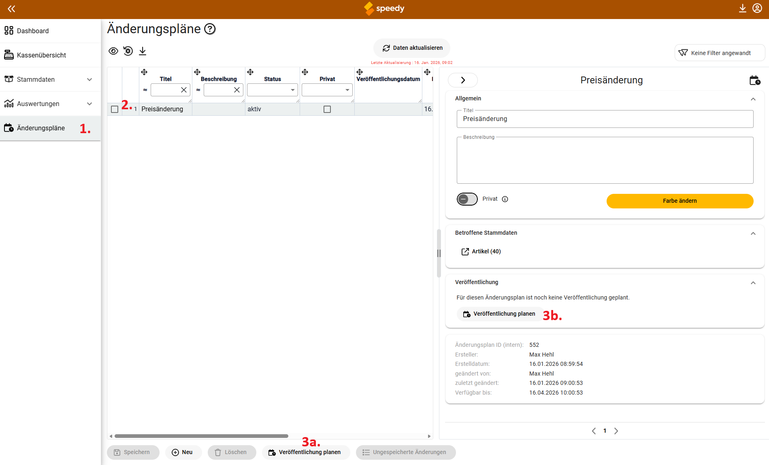This screenshot has width=769, height=465.
Task: Click the Titel field in Allgemein
Action: pos(605,119)
